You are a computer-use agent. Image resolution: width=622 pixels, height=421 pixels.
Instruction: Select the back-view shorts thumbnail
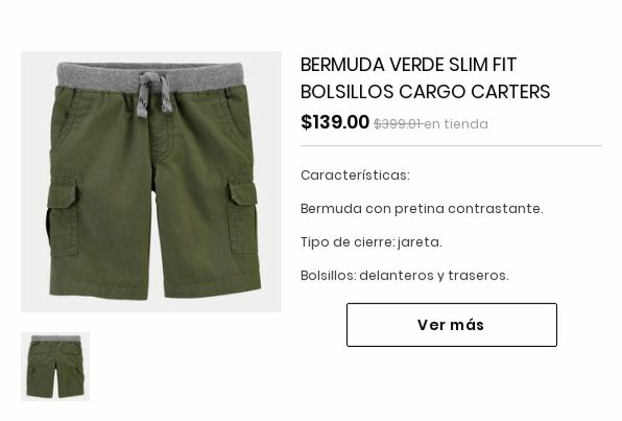(x=55, y=366)
